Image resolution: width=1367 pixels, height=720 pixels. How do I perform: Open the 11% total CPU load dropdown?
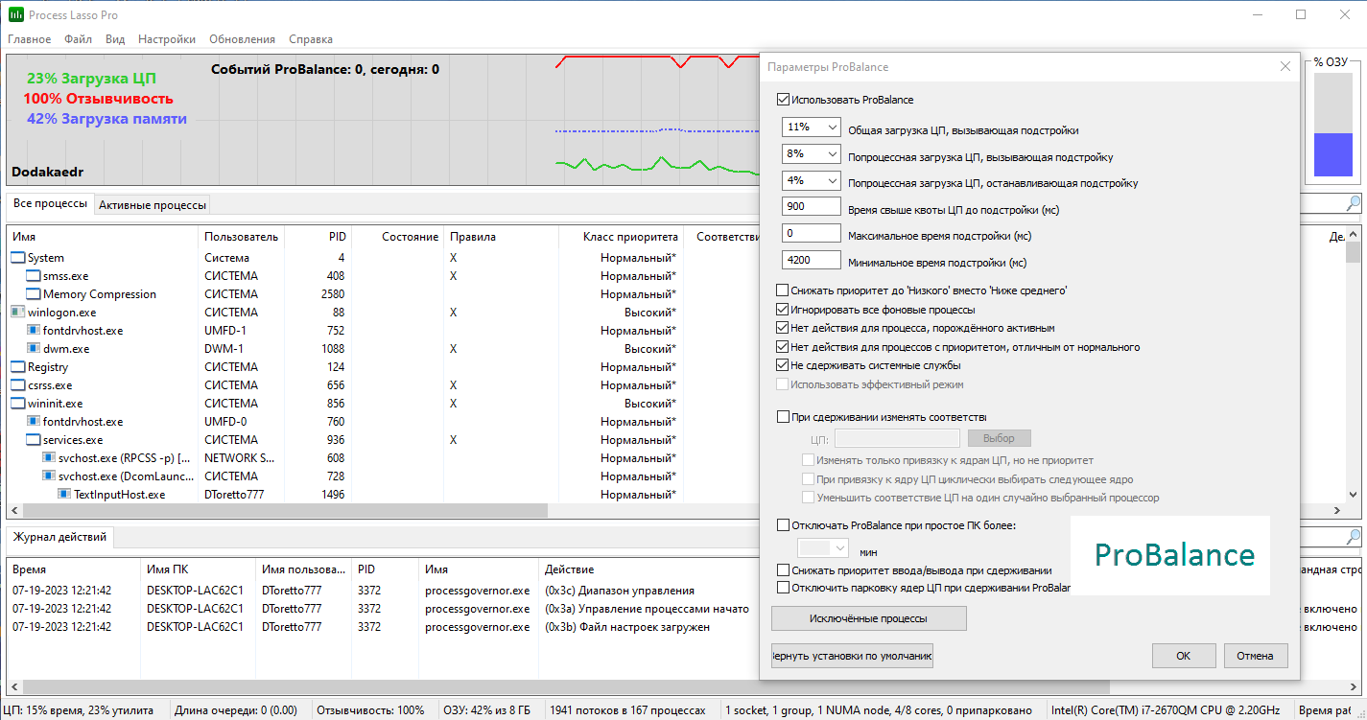tap(812, 128)
